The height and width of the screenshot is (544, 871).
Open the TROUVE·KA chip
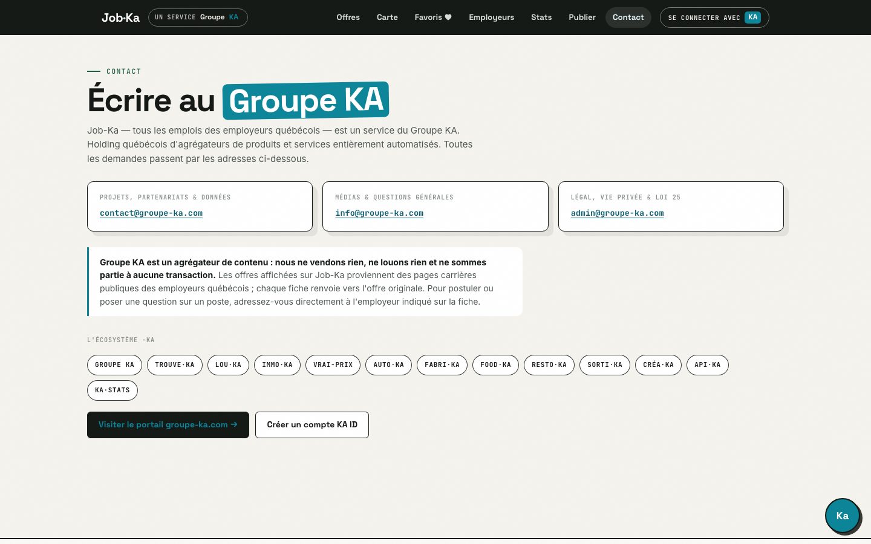tap(174, 365)
